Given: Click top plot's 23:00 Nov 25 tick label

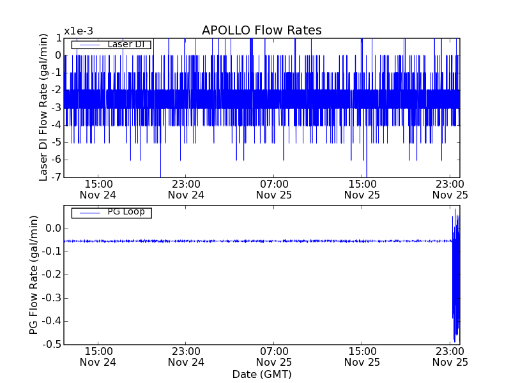Looking at the screenshot, I should point(450,189).
